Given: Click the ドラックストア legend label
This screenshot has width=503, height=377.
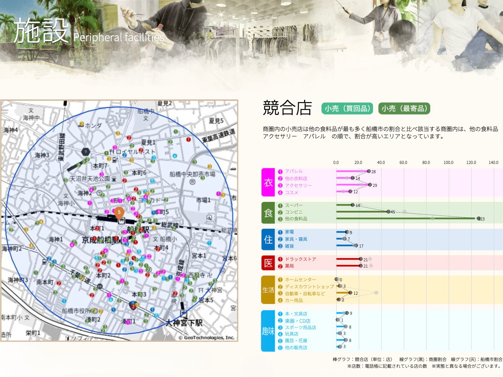Looking at the screenshot, I should tap(300, 259).
